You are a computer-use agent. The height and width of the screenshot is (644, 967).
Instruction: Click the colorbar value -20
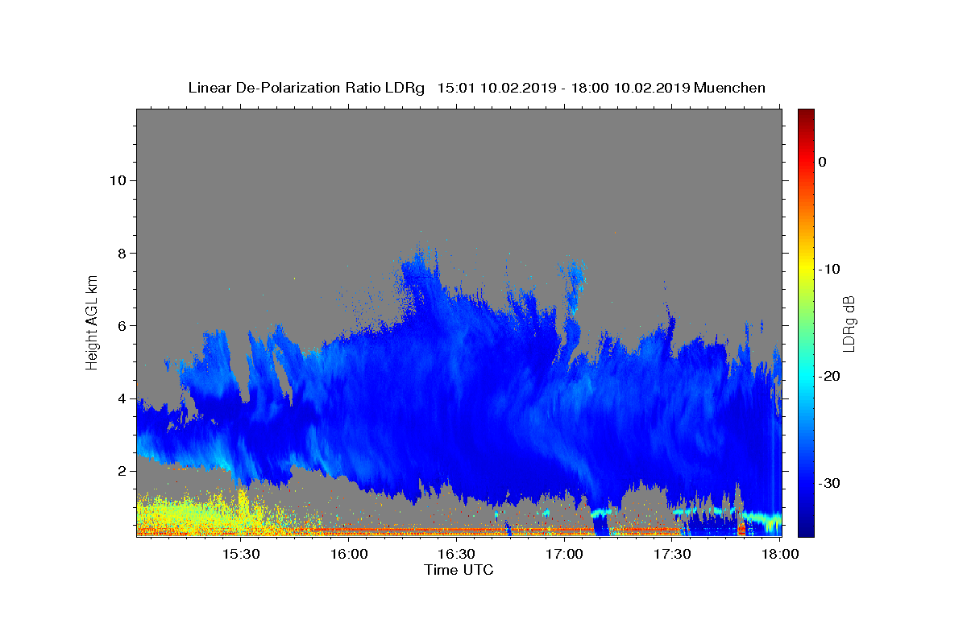(x=828, y=376)
